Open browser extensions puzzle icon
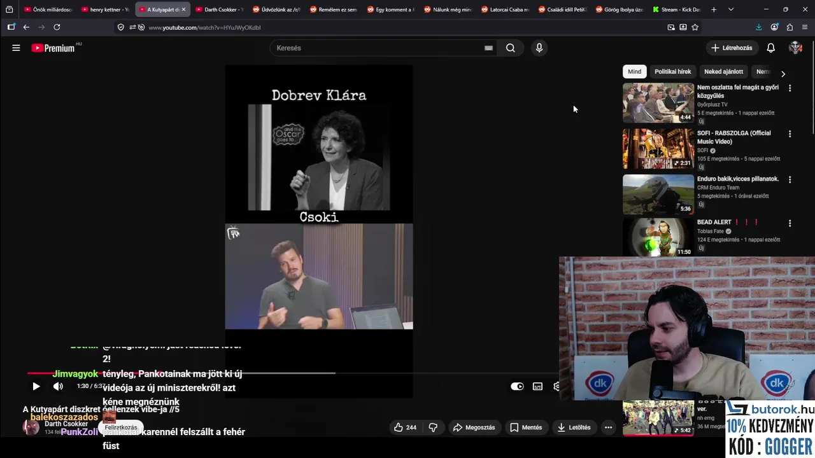This screenshot has width=815, height=458. (x=790, y=27)
